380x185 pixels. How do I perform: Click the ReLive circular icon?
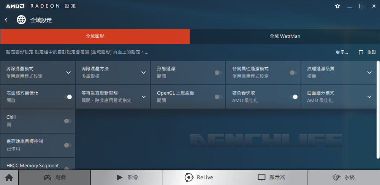189,177
